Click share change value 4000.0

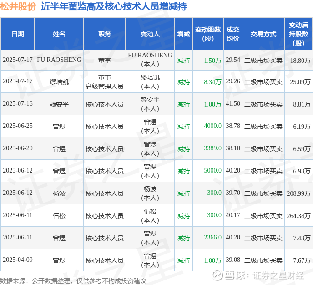(x=212, y=126)
